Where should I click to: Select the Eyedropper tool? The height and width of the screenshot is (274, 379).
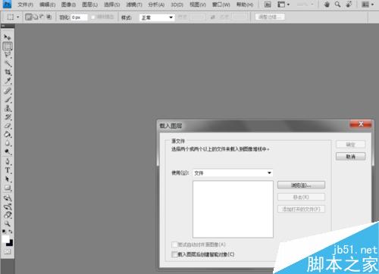point(8,81)
